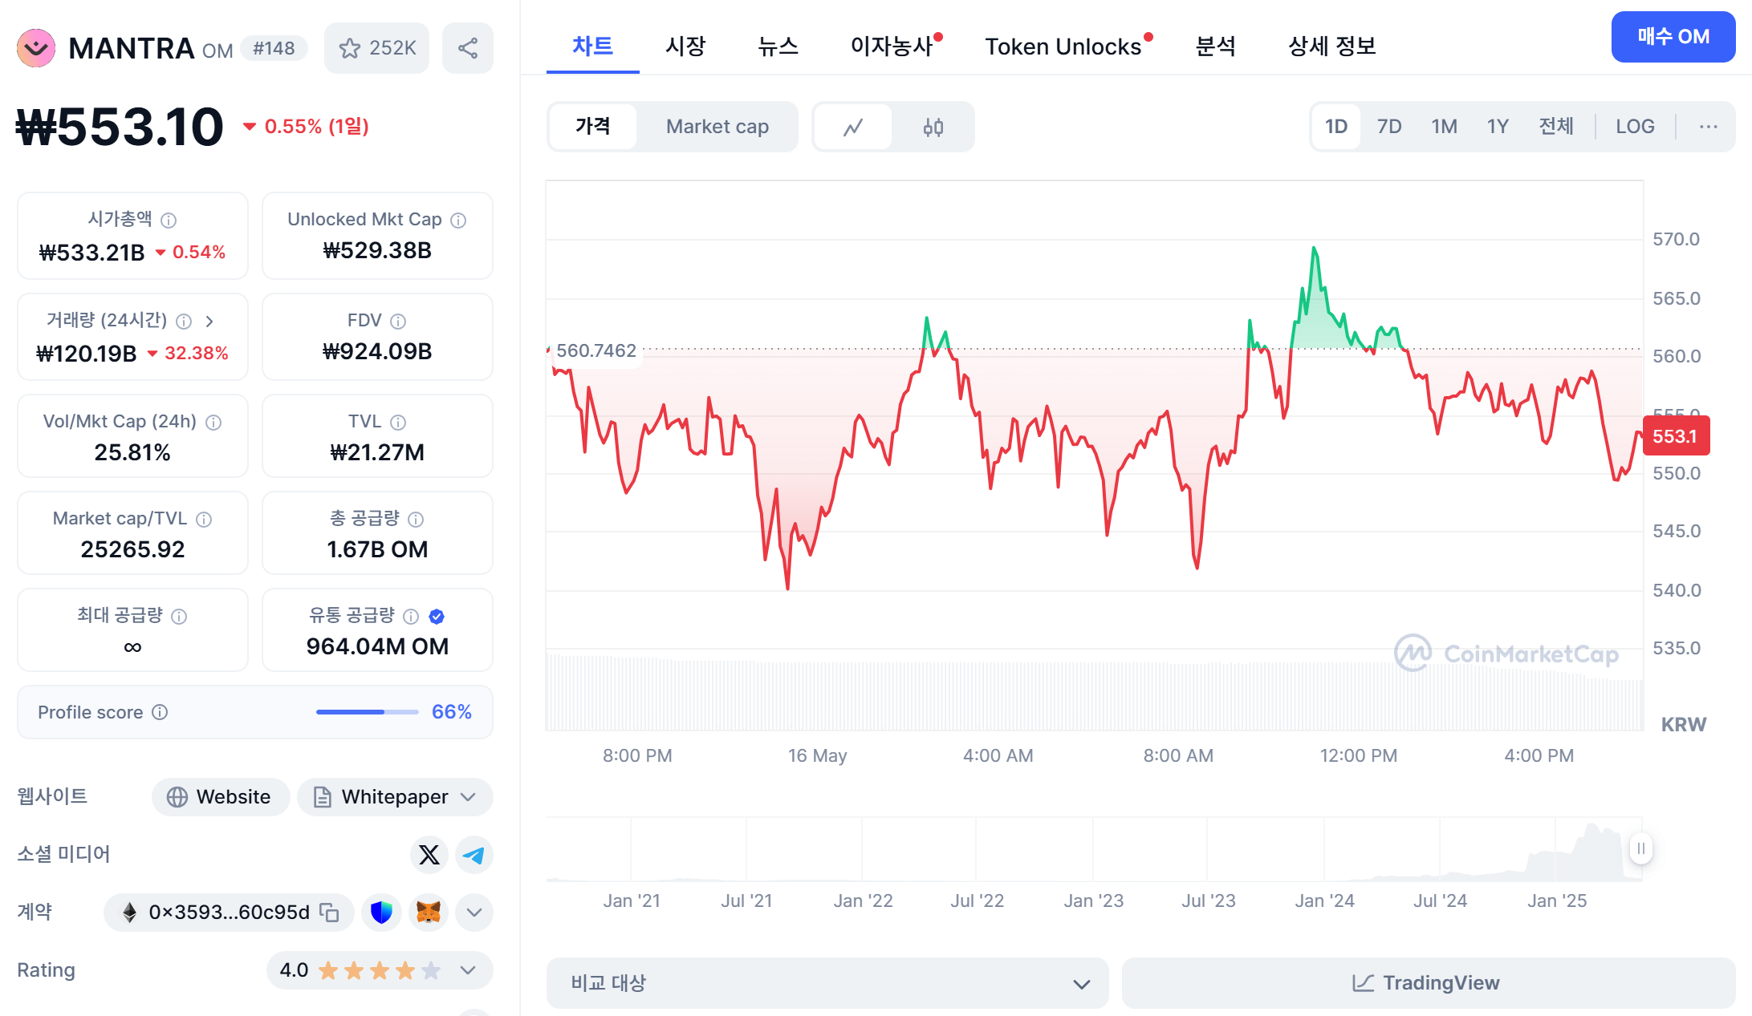Expand the Whitepaper dropdown
Image resolution: width=1752 pixels, height=1016 pixels.
(x=468, y=796)
